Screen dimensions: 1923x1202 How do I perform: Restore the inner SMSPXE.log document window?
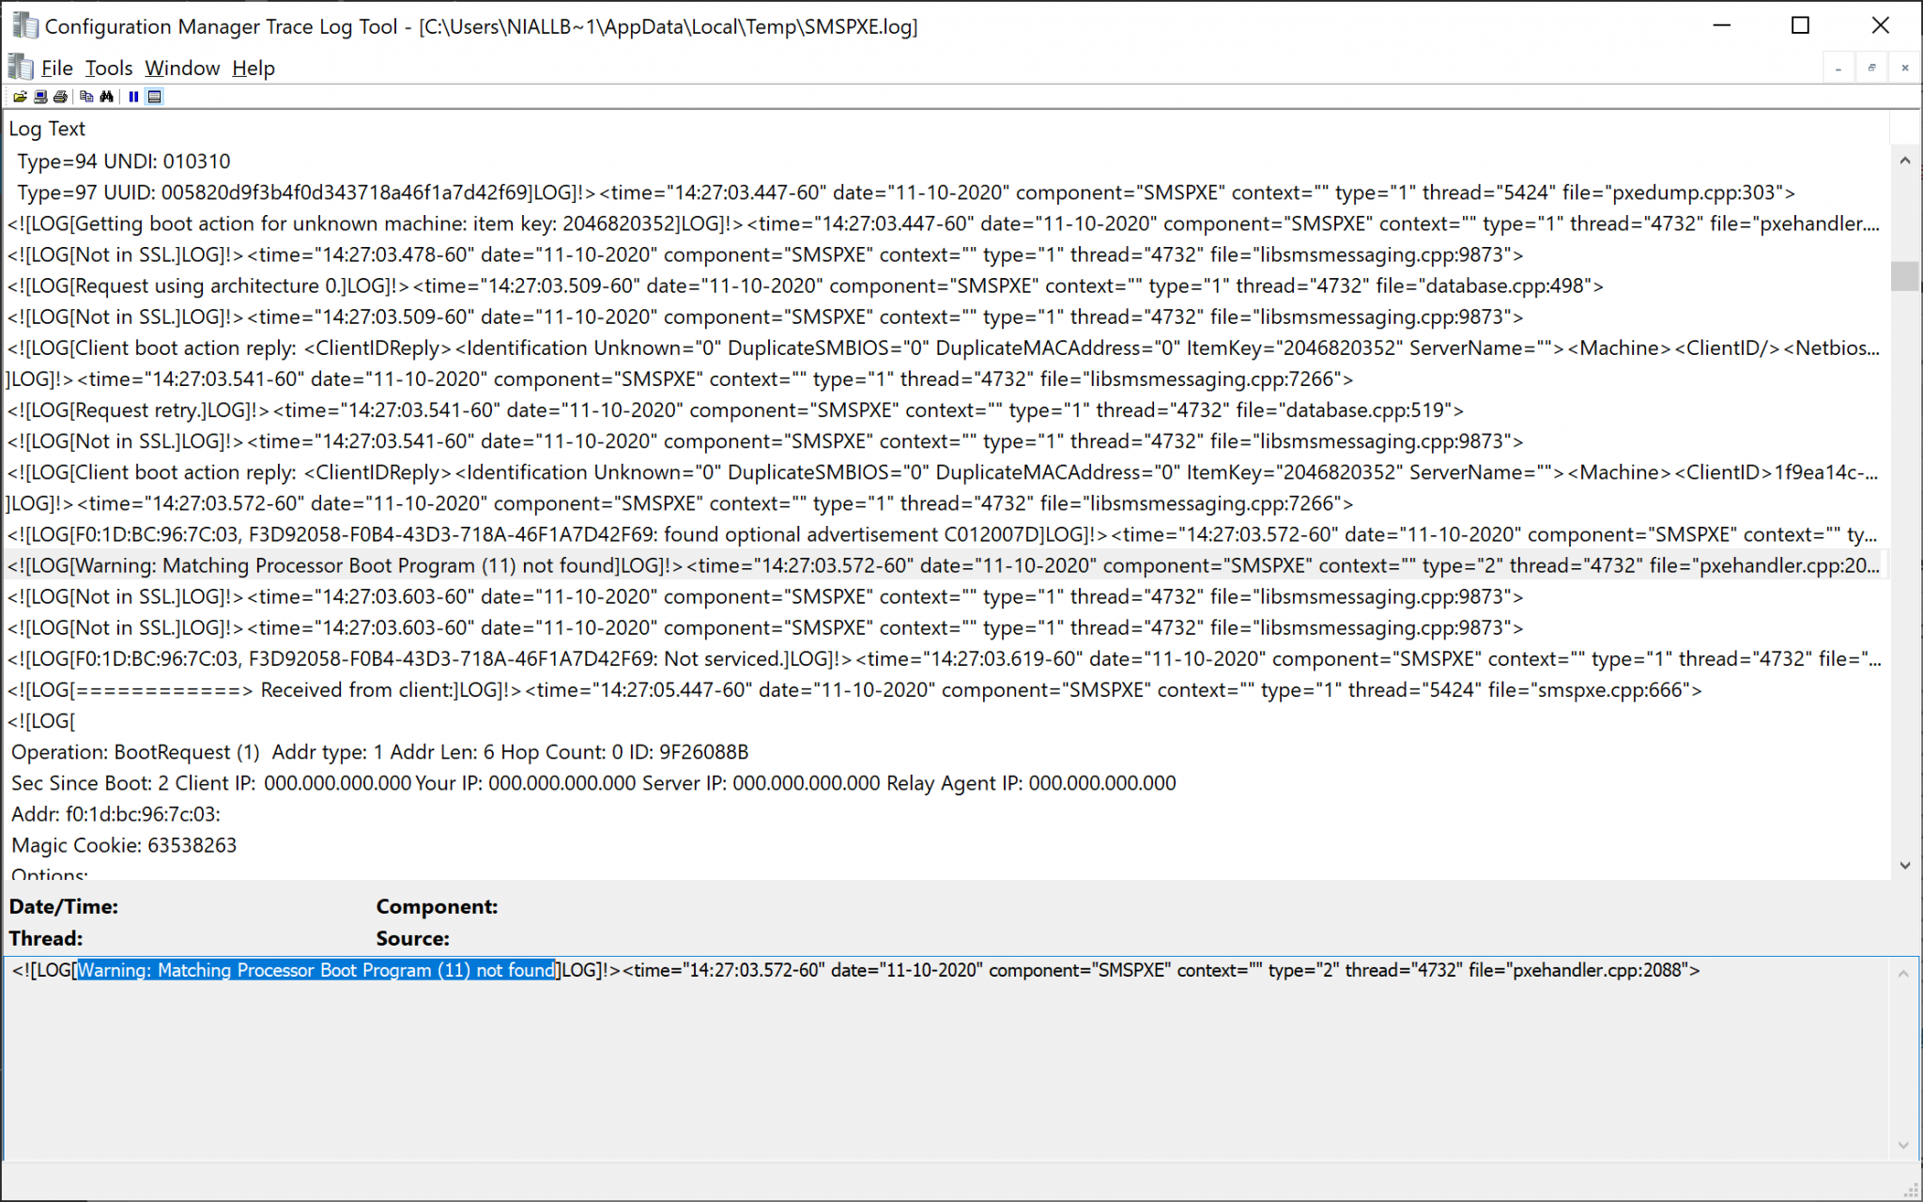tap(1871, 69)
